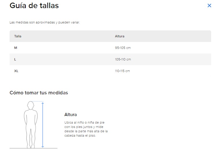Click the approximate measurements disclaimer text

pyautogui.click(x=45, y=23)
